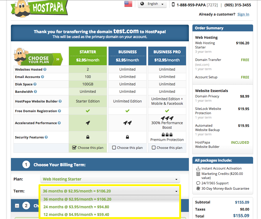This screenshot has height=219, width=261.
Task: Open help icon for Email Accounts
Action: click(x=43, y=77)
